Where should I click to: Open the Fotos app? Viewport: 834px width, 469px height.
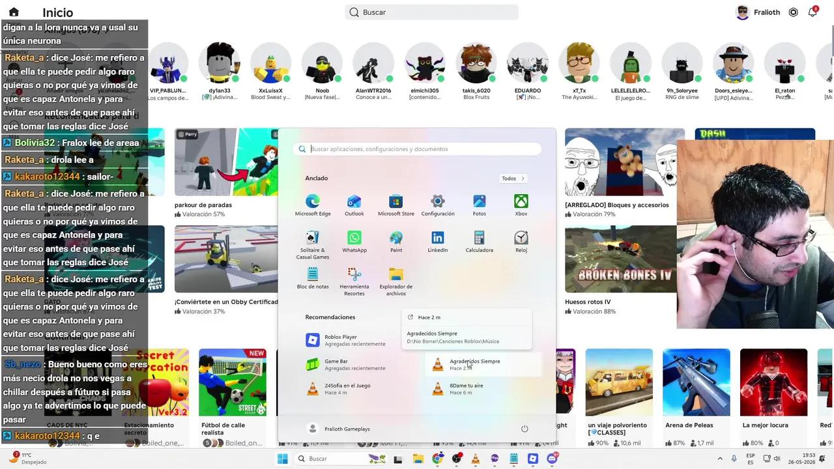(480, 205)
